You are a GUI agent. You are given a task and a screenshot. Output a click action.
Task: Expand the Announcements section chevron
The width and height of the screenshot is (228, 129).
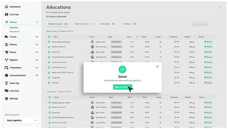(x=37, y=75)
